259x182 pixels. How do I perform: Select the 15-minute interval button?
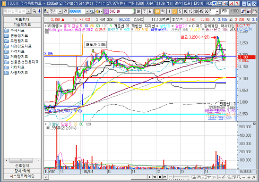point(190,11)
